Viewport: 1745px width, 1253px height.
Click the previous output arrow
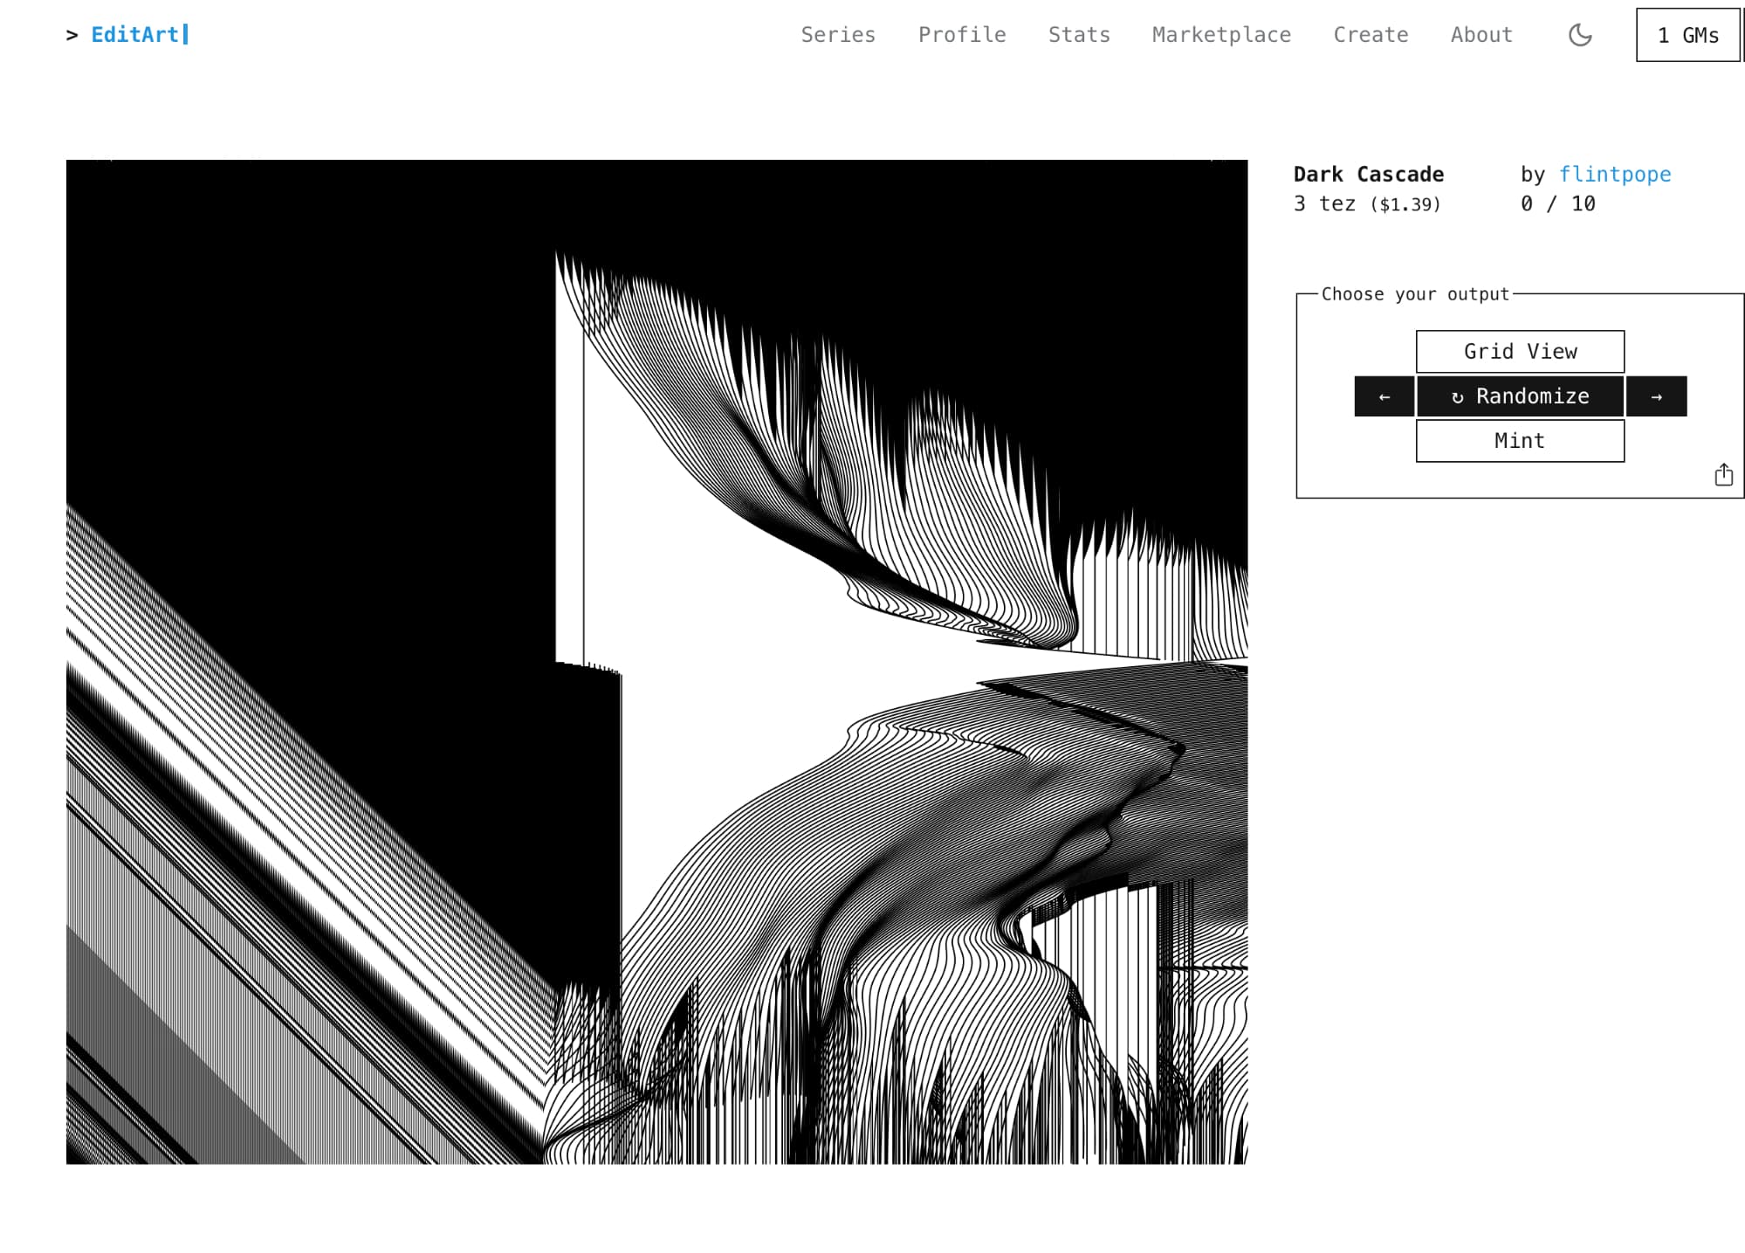point(1384,396)
